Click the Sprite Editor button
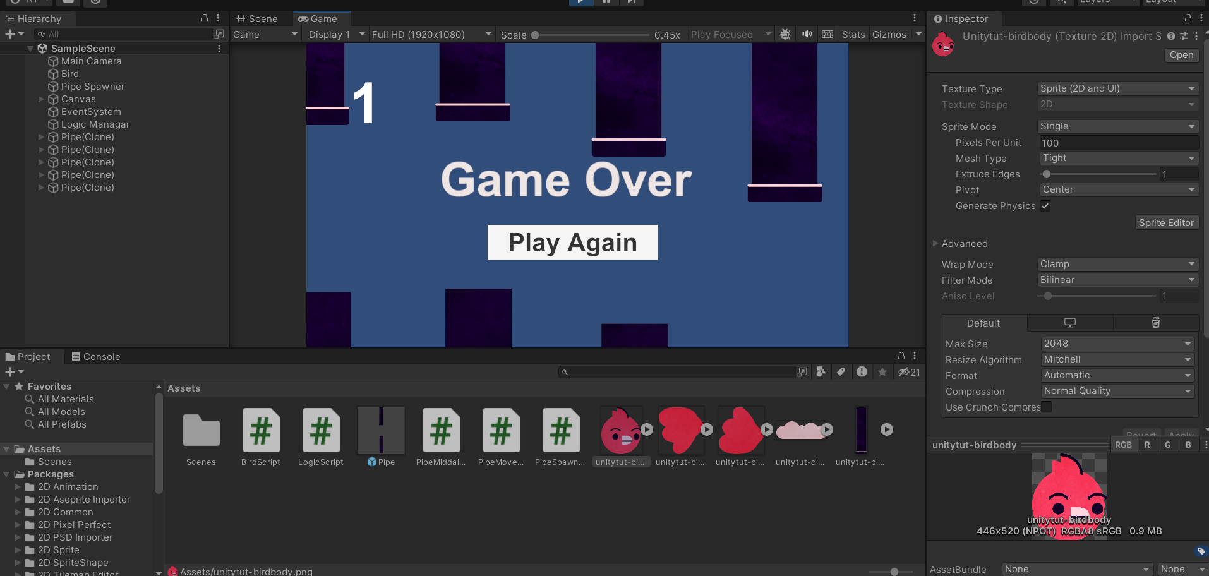The width and height of the screenshot is (1209, 576). pos(1166,222)
